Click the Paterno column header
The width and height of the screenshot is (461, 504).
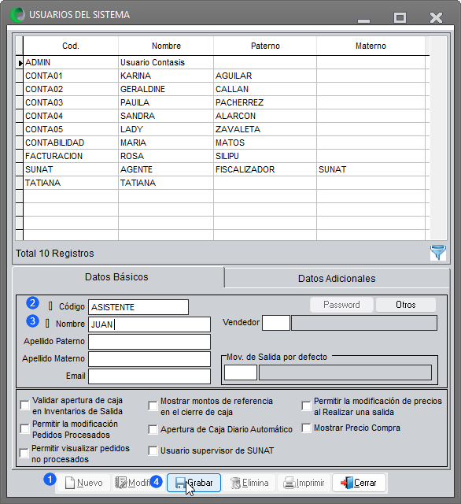pos(265,46)
